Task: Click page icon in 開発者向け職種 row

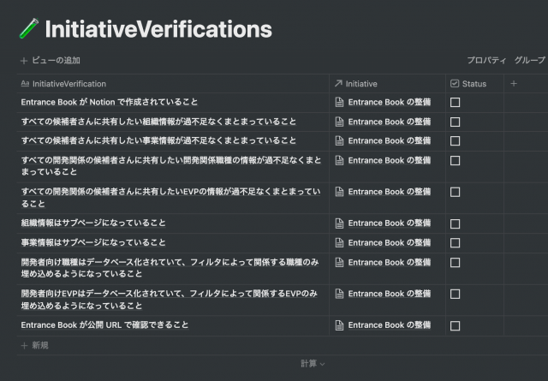Action: click(x=339, y=262)
